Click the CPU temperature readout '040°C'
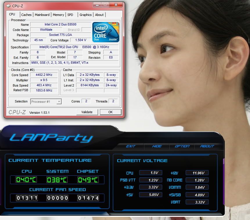 point(26,180)
